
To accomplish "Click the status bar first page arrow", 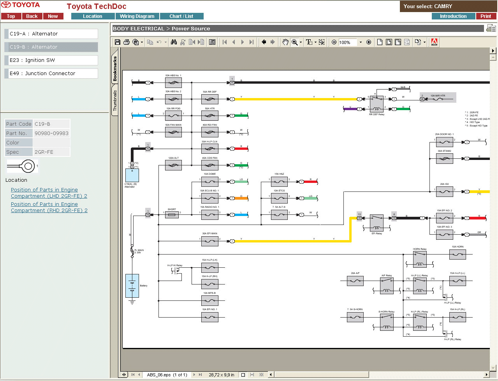I will (133, 375).
